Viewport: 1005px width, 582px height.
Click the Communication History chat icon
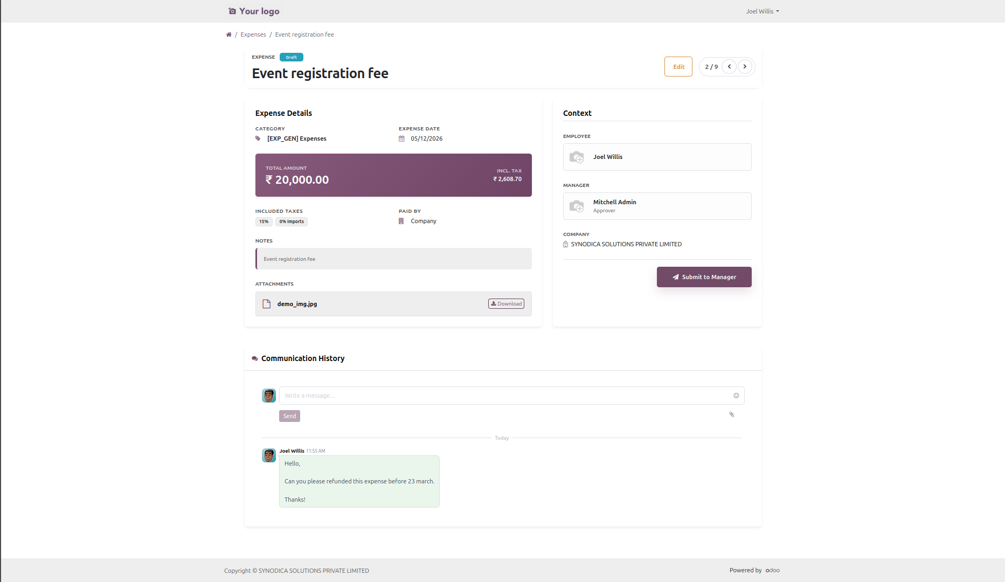255,358
